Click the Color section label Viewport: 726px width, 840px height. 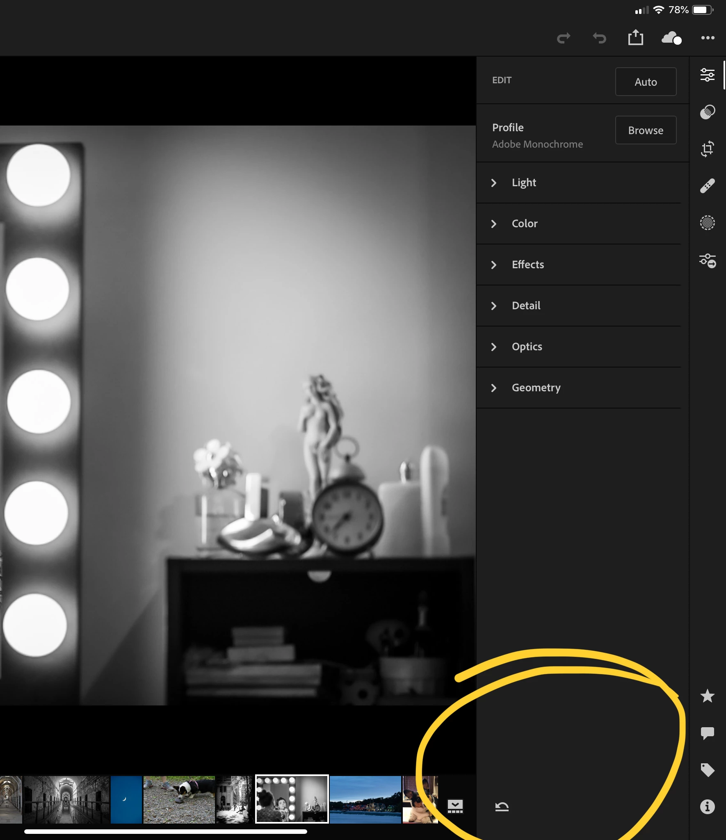coord(525,224)
